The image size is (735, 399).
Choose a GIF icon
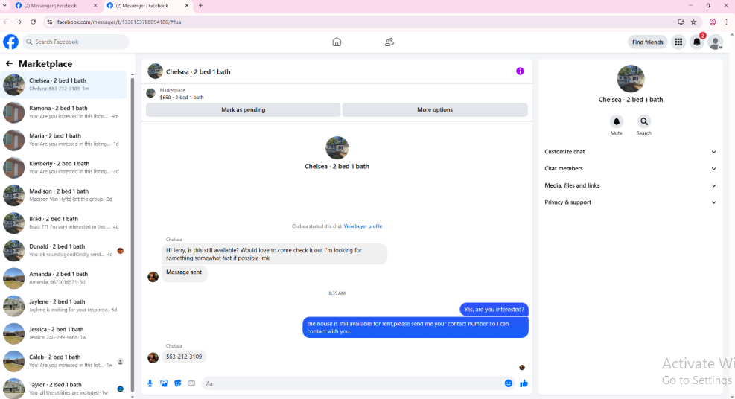(191, 383)
